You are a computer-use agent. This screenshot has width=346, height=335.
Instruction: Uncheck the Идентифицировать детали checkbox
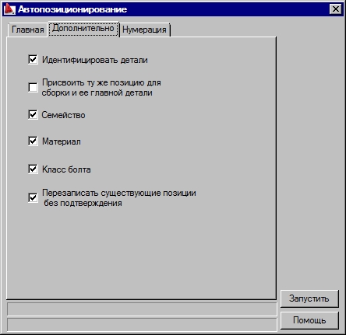(x=33, y=60)
